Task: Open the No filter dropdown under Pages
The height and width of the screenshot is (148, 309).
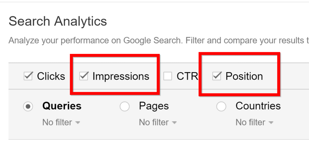Action: pyautogui.click(x=158, y=122)
